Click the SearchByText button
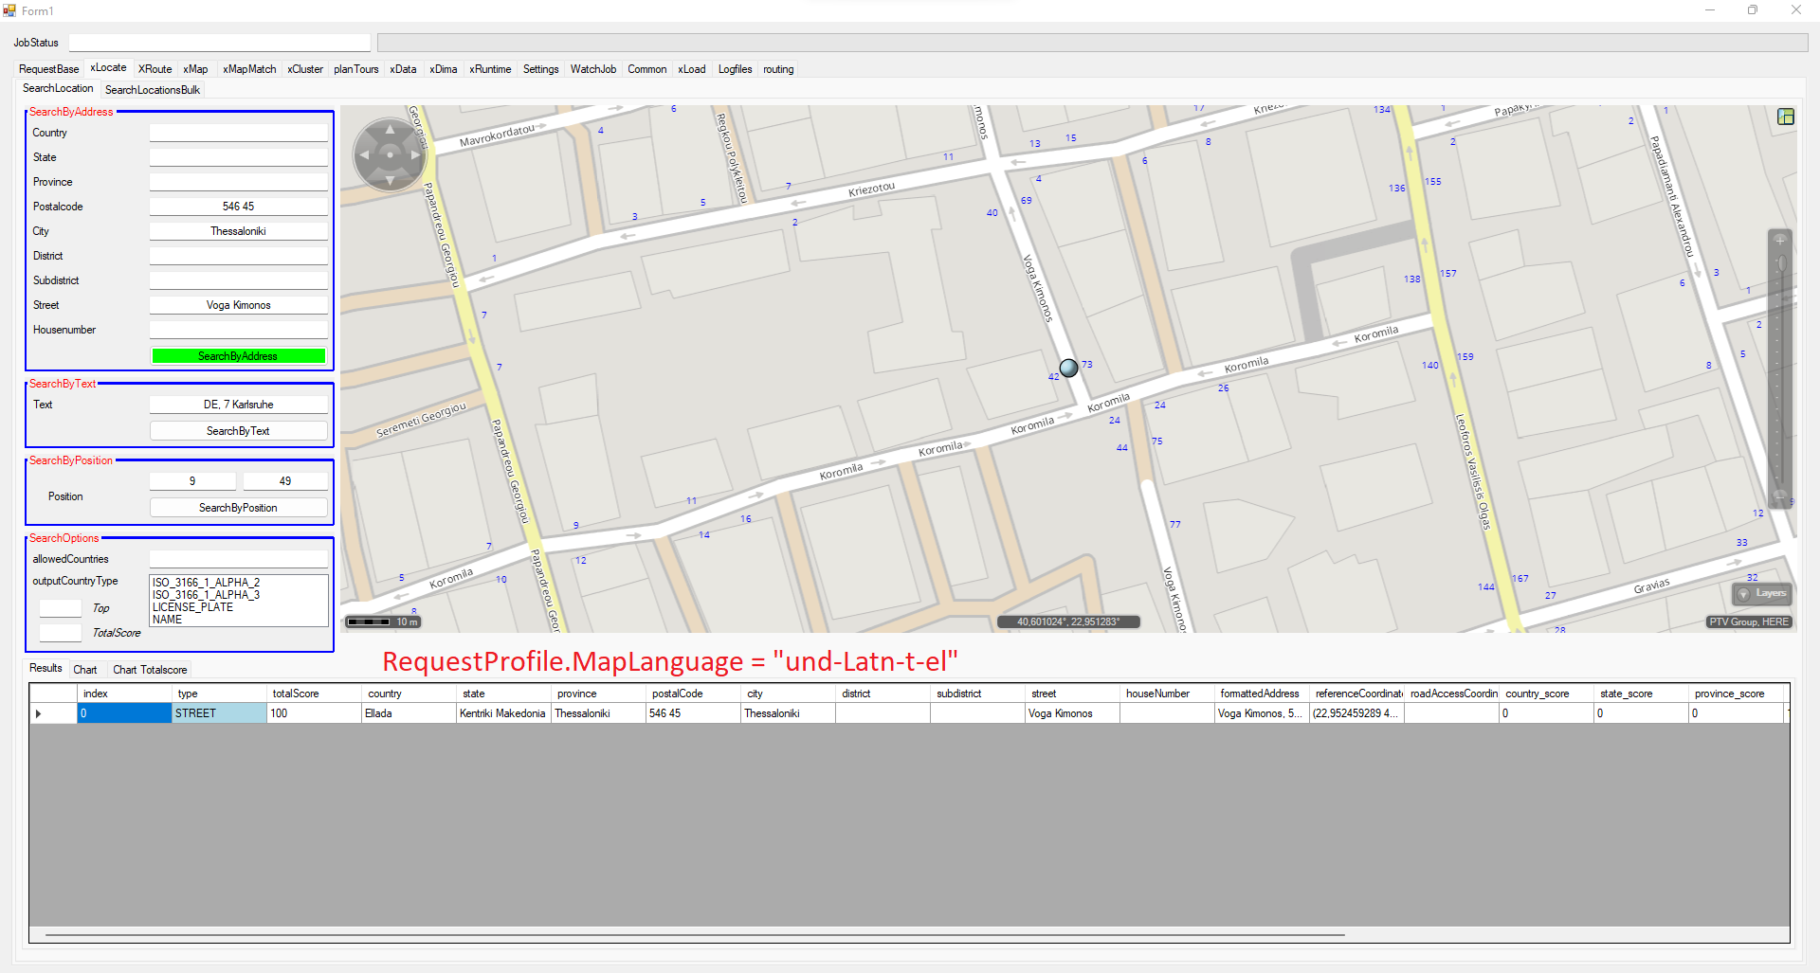Screen dimensions: 1820x973 (238, 431)
